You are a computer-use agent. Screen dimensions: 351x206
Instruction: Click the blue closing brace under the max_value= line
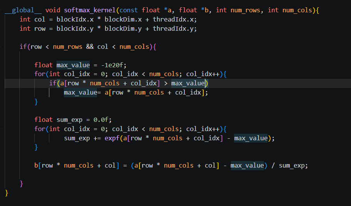(36, 102)
